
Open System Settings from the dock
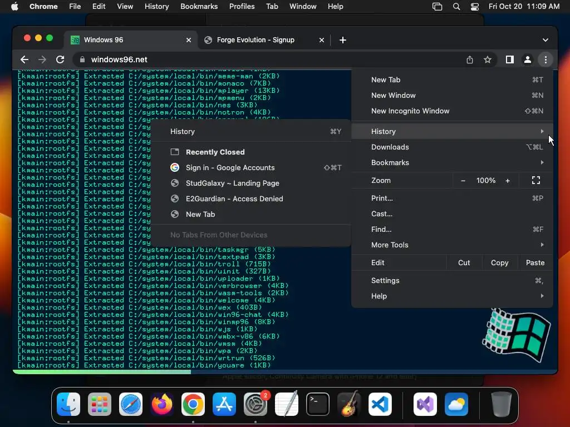[255, 404]
